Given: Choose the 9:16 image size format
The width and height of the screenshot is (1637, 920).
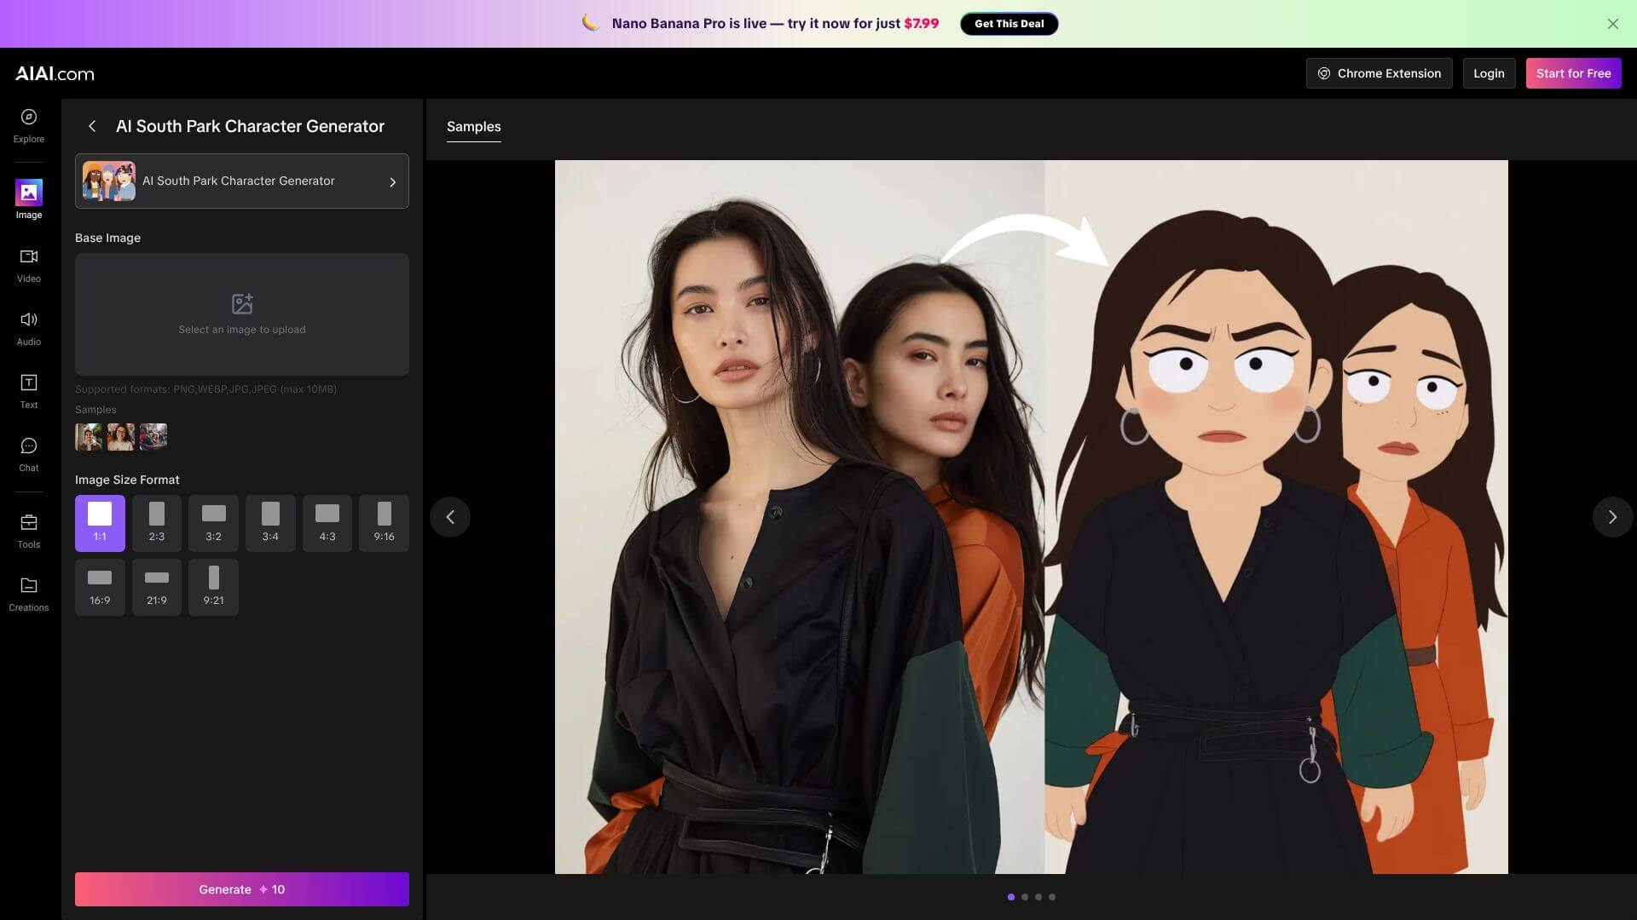Looking at the screenshot, I should click(x=384, y=522).
